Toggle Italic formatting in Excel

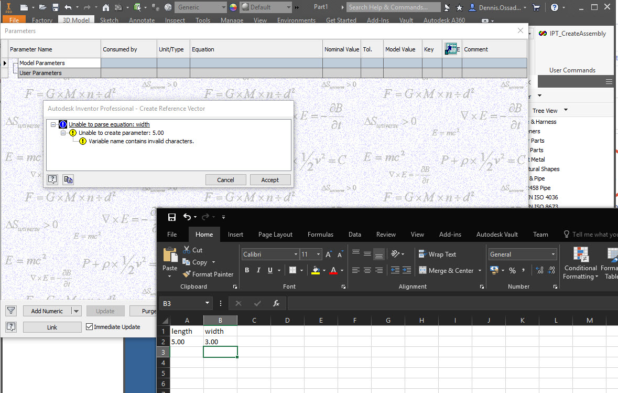[258, 270]
